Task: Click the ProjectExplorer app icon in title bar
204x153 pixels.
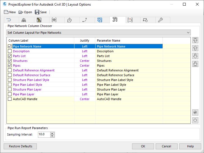Action: click(x=5, y=4)
